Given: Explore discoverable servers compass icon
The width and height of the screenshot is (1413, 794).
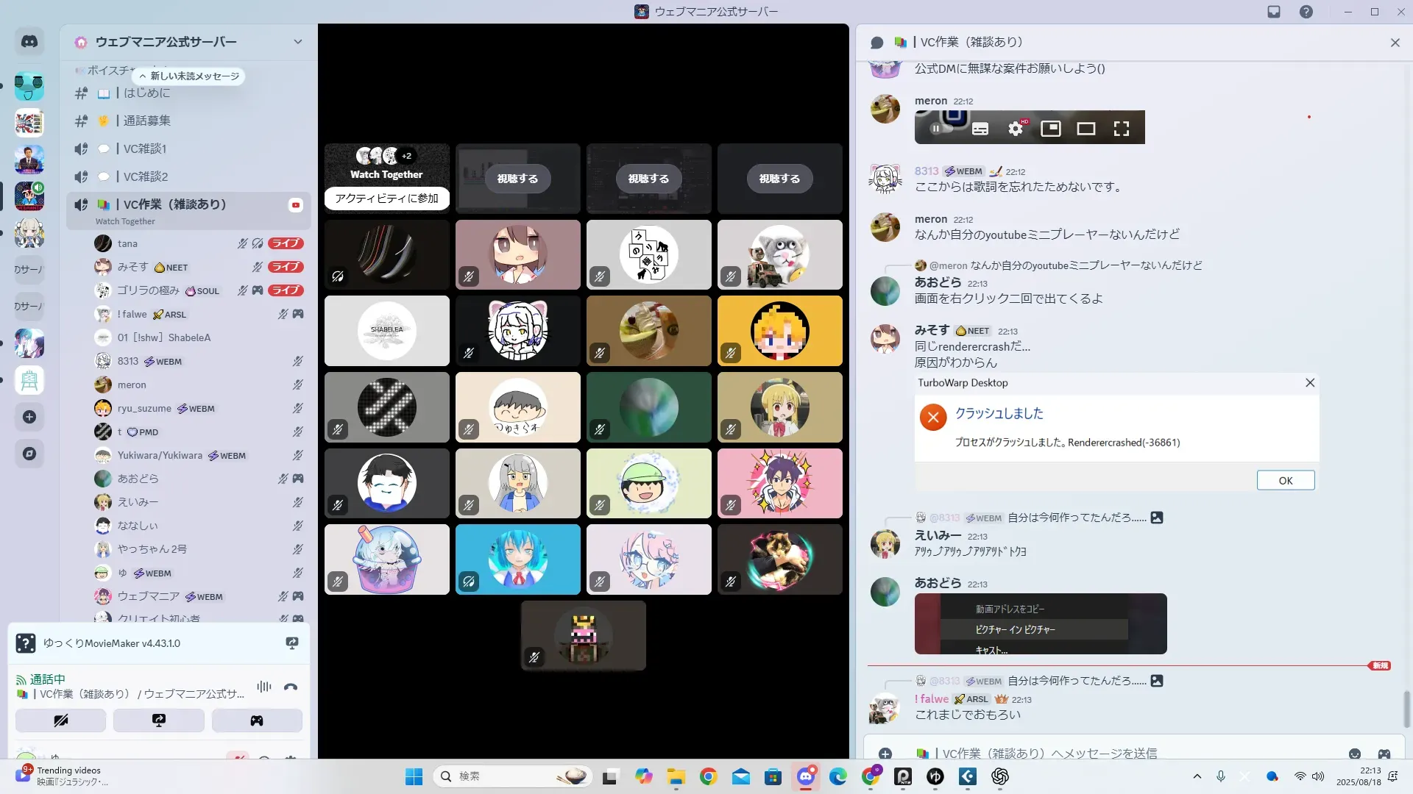Looking at the screenshot, I should coord(29,454).
